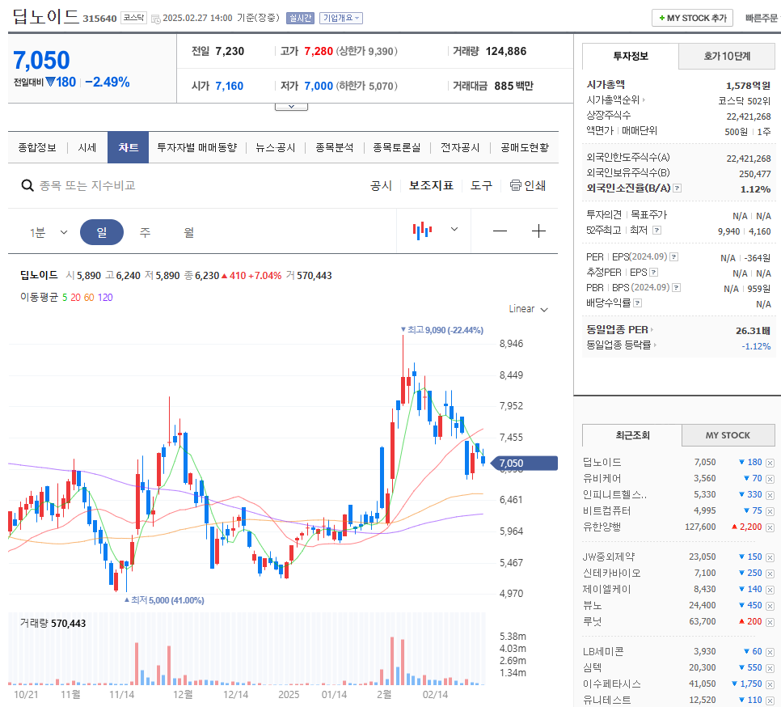Click the 인쇄 printer icon
This screenshot has height=707, width=781.
pos(514,185)
